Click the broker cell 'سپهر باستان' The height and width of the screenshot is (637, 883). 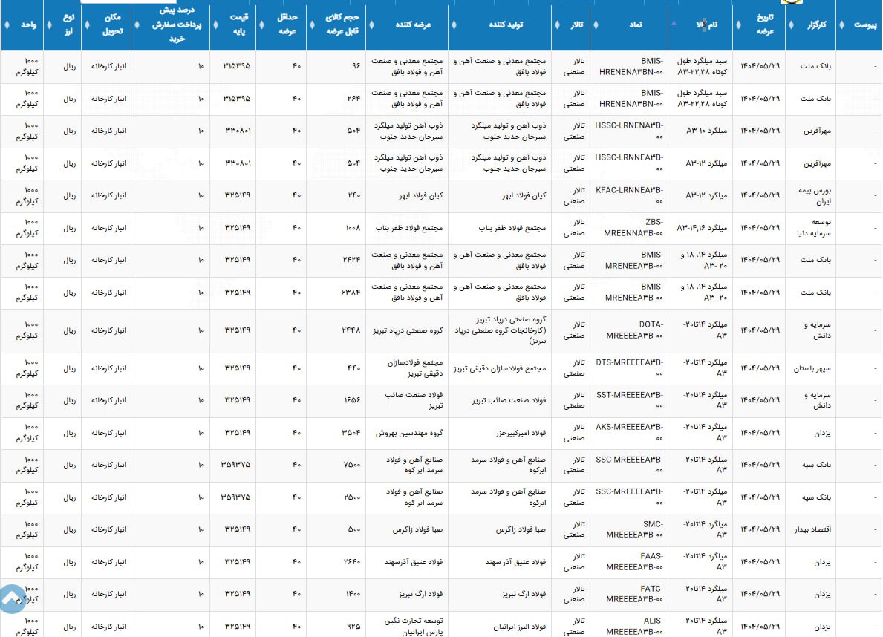pos(812,368)
